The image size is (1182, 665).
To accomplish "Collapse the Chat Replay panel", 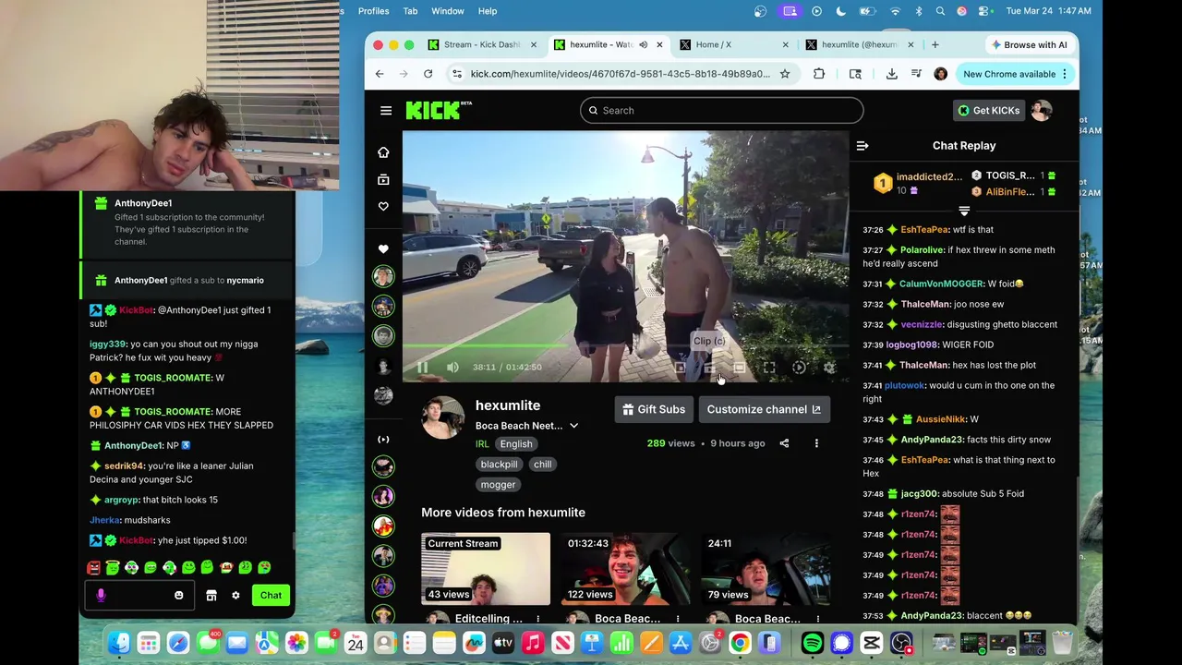I will tap(862, 145).
